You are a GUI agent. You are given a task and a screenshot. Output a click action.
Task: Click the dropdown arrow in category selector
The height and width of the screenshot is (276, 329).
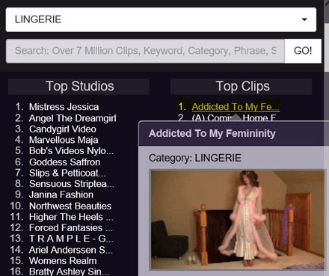coord(304,19)
